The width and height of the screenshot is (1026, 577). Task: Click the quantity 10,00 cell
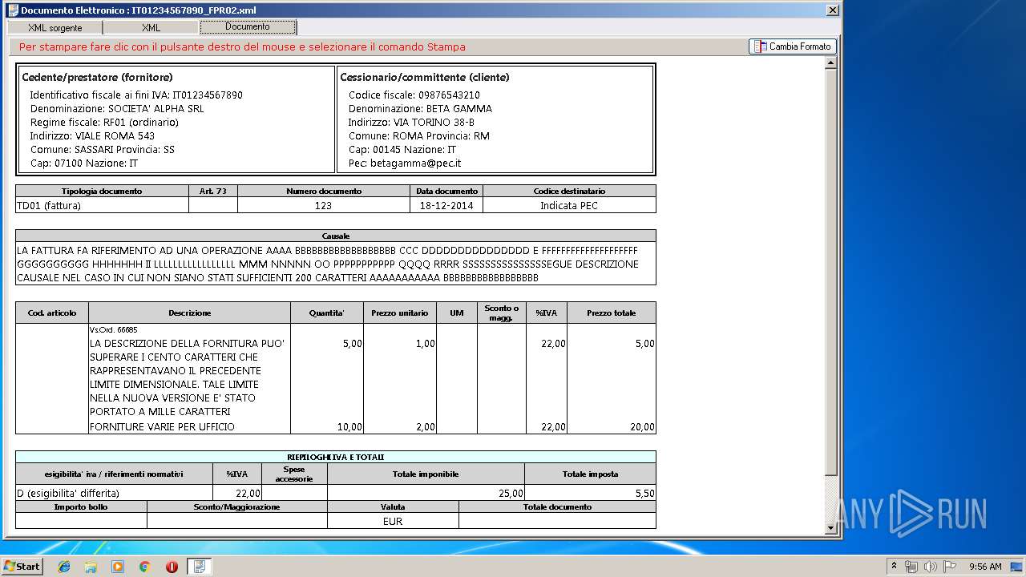pos(349,427)
